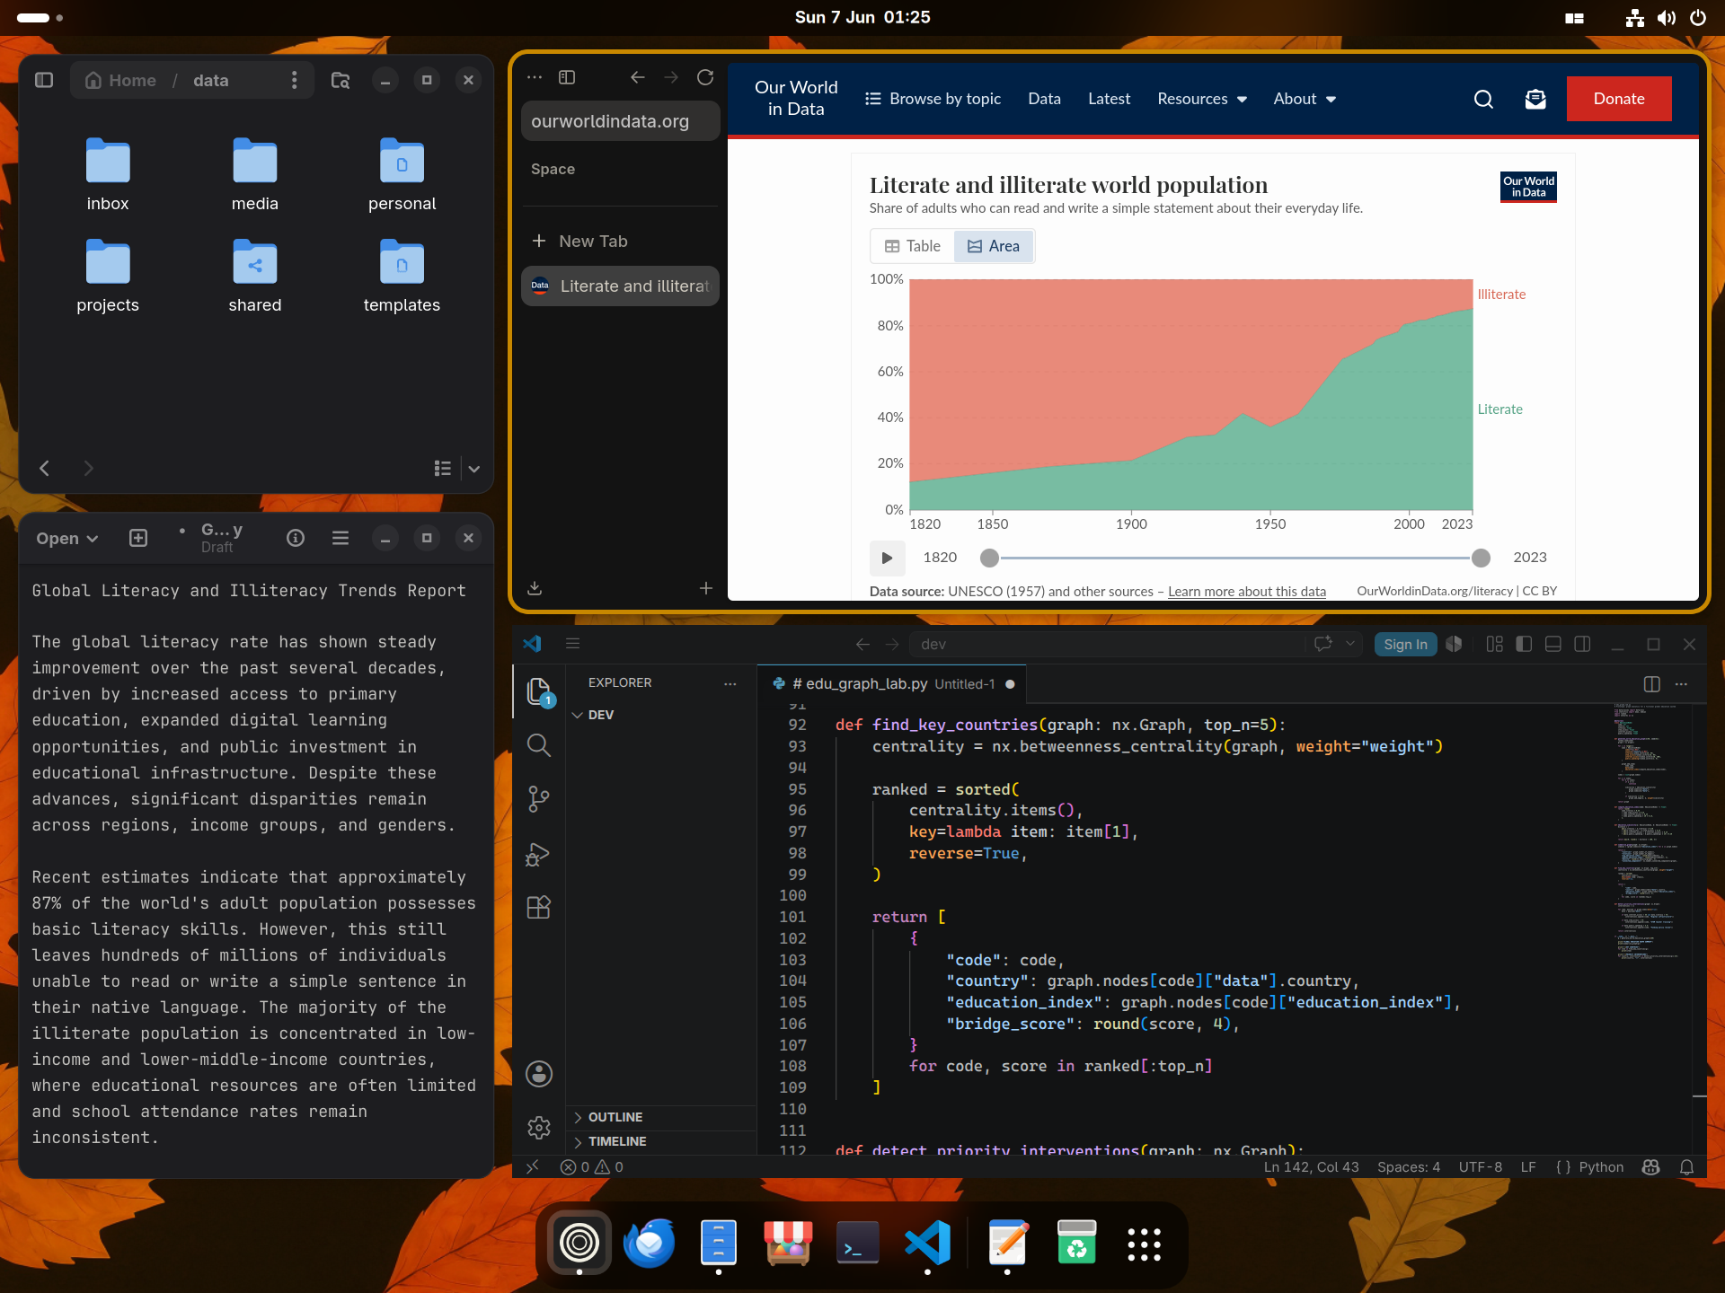1725x1293 pixels.
Task: Click the VS Code hamburger menu icon
Action: [x=572, y=644]
